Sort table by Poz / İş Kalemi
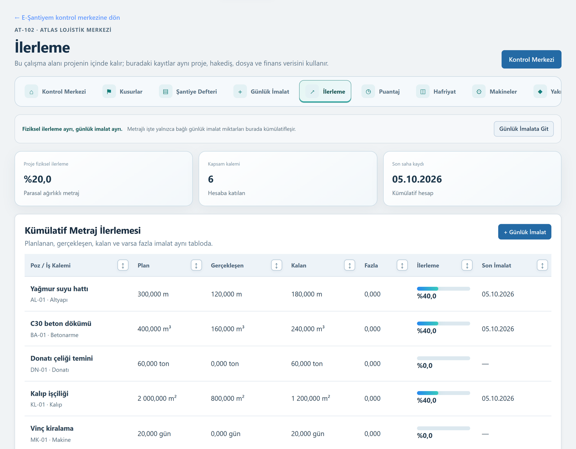Viewport: 576px width, 449px height. [123, 266]
